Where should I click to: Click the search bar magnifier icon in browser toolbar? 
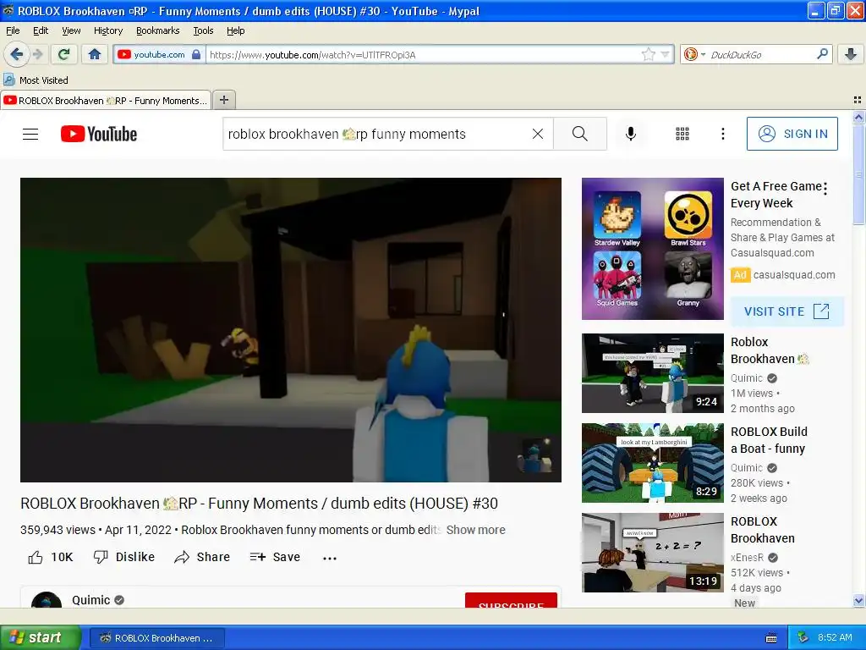point(822,54)
